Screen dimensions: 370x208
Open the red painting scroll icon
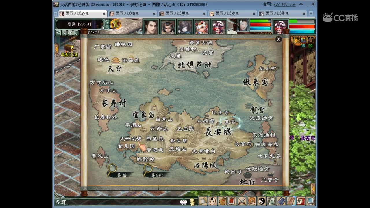(x=232, y=201)
